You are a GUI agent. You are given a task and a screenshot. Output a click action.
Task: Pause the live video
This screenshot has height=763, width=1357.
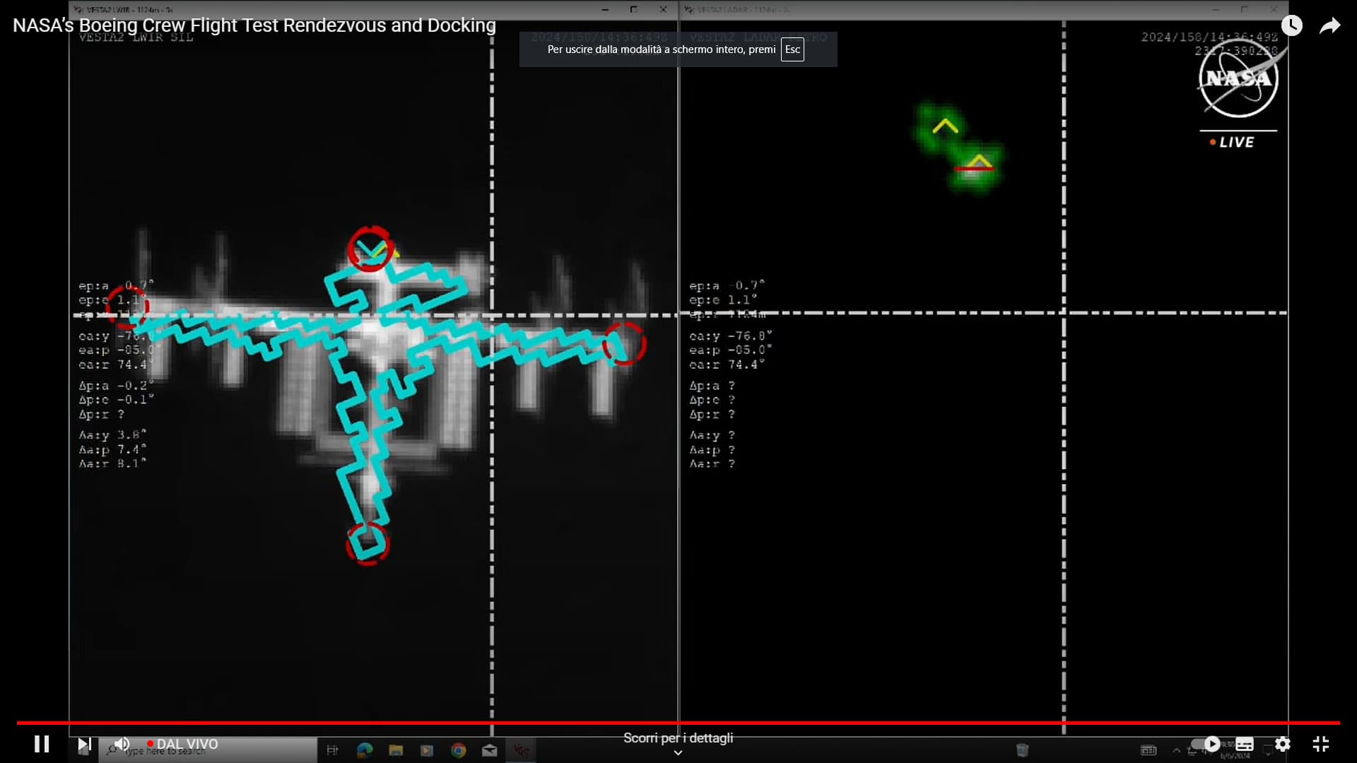click(42, 744)
